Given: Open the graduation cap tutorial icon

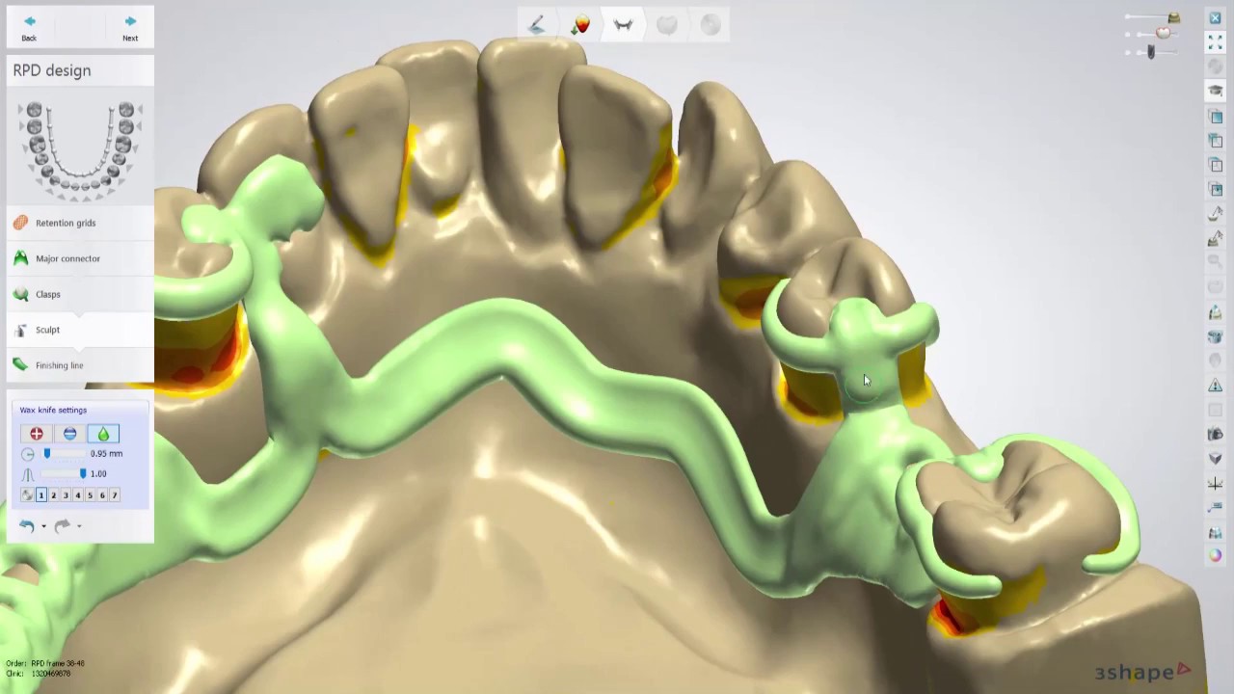Looking at the screenshot, I should [x=1215, y=91].
